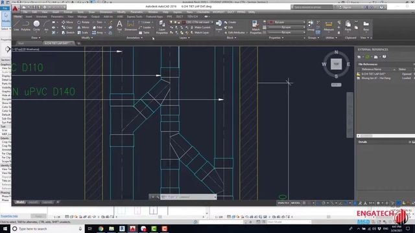The image size is (415, 233).
Task: Switch to the Start drawing tab
Action: click(x=21, y=43)
